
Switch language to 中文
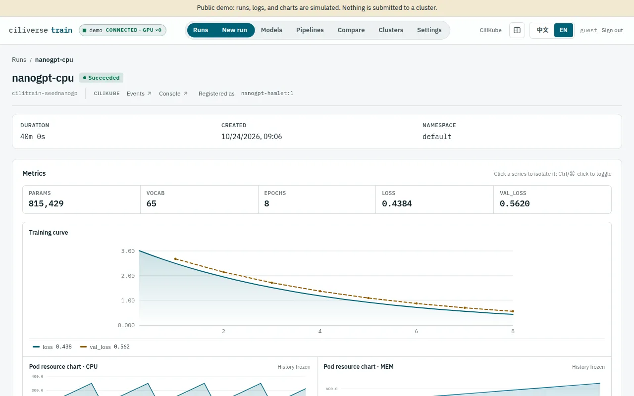pyautogui.click(x=542, y=30)
